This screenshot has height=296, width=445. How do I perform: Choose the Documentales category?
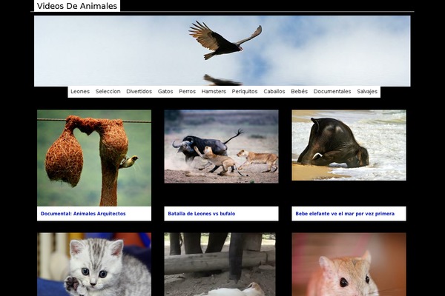coord(332,92)
